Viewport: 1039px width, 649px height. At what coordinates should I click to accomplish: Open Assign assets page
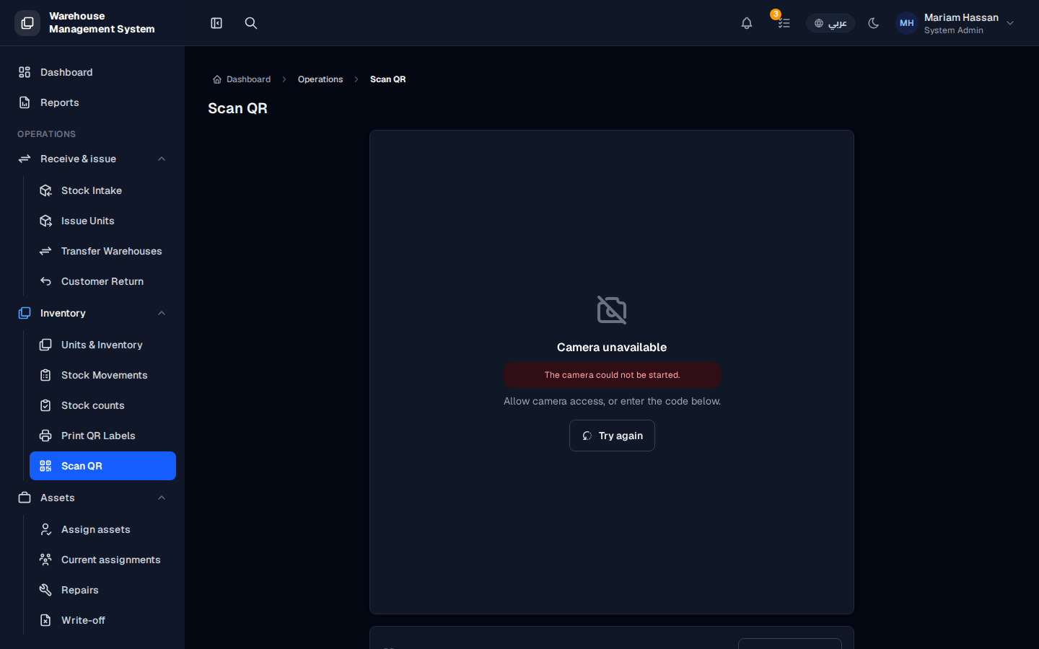coord(102,529)
